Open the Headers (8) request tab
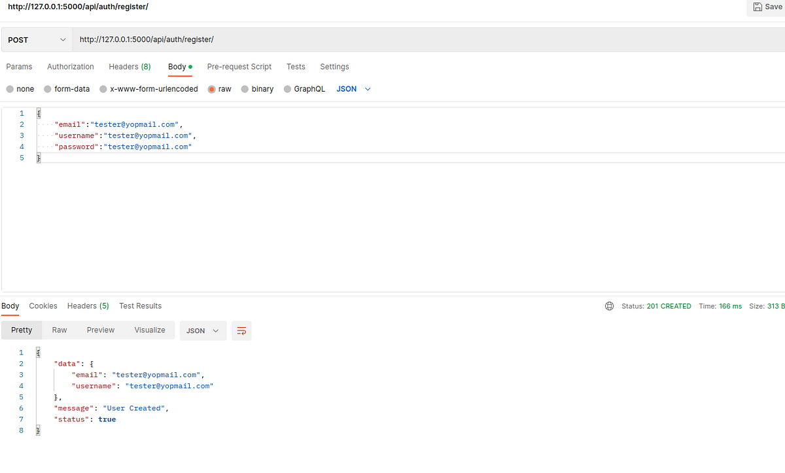785x473 pixels. tap(130, 66)
